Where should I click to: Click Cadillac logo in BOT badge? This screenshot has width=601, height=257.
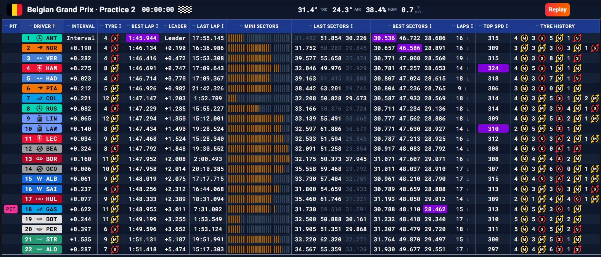pyautogui.click(x=39, y=219)
